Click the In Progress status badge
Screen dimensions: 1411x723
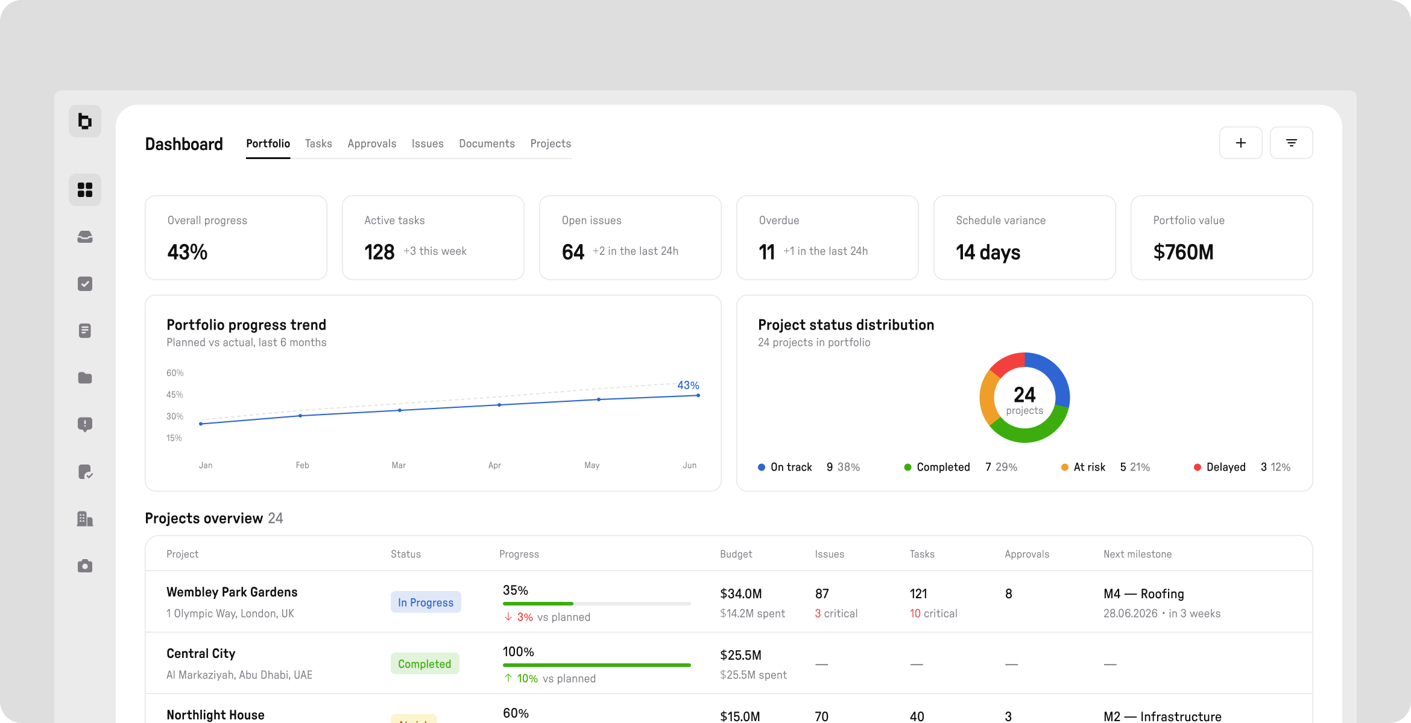pos(426,602)
